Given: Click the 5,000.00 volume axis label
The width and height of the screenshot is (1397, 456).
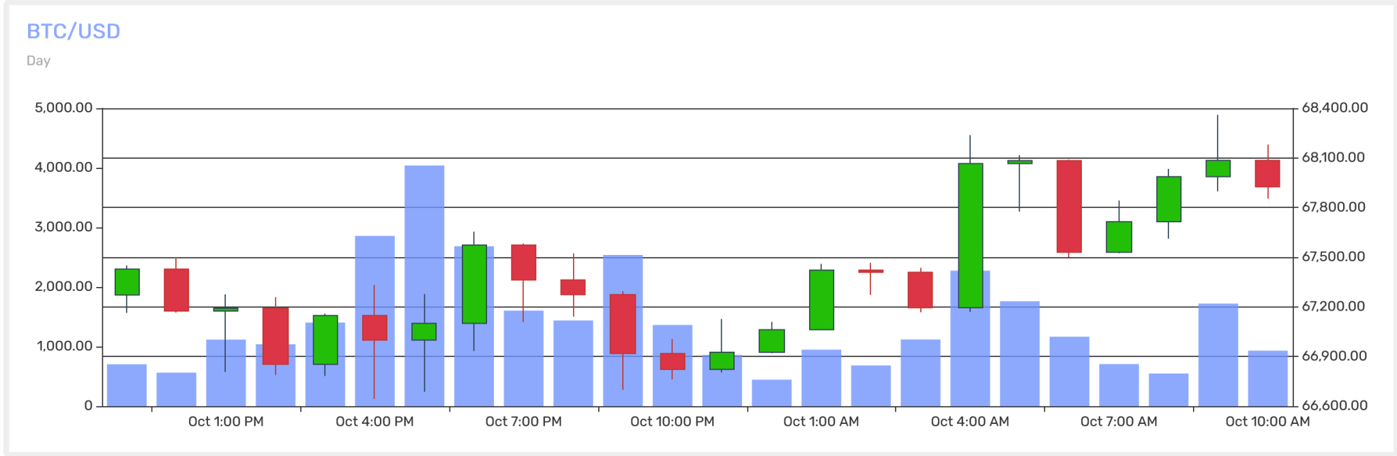Looking at the screenshot, I should [x=63, y=108].
